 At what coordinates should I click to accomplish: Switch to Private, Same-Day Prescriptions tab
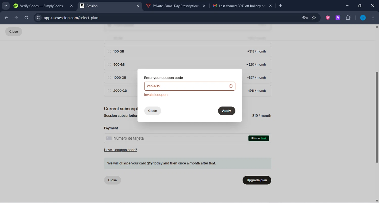(176, 6)
